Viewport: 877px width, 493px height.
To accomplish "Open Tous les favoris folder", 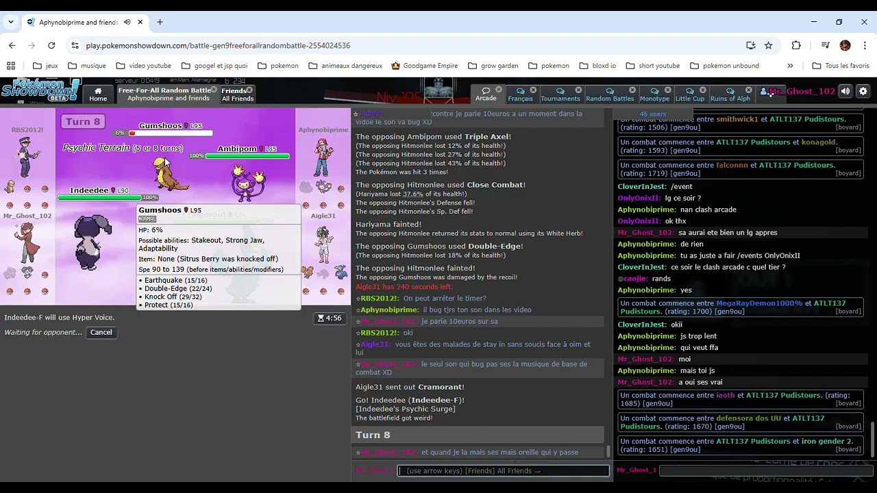I will tap(841, 66).
